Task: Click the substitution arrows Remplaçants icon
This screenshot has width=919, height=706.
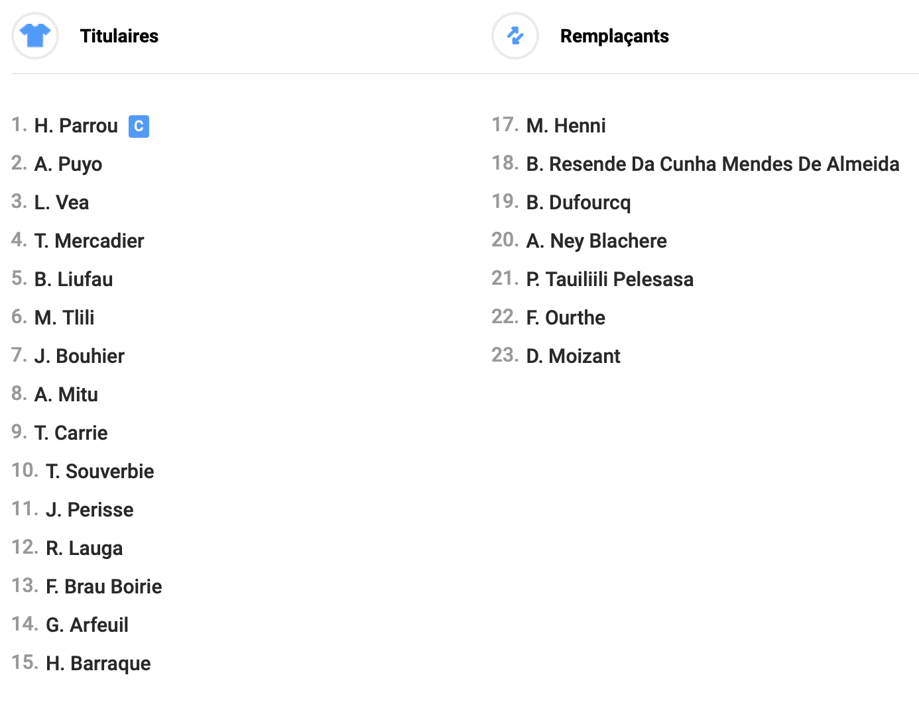Action: coord(515,36)
